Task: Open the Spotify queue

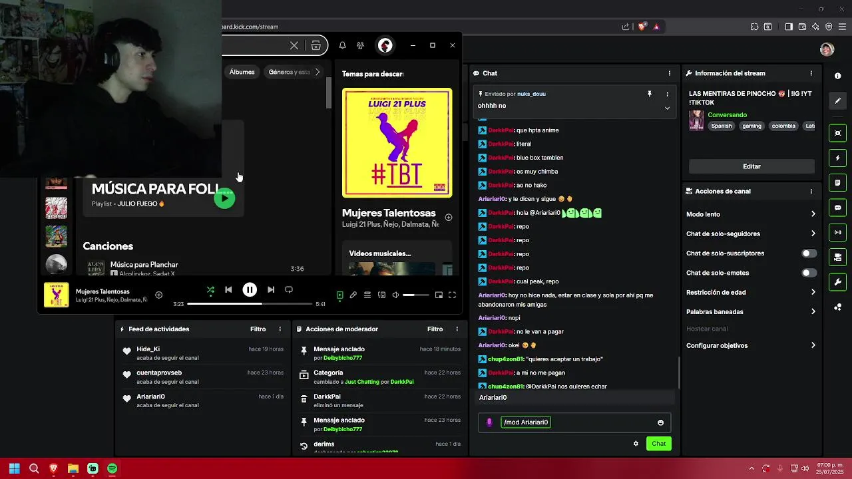Action: pos(367,295)
